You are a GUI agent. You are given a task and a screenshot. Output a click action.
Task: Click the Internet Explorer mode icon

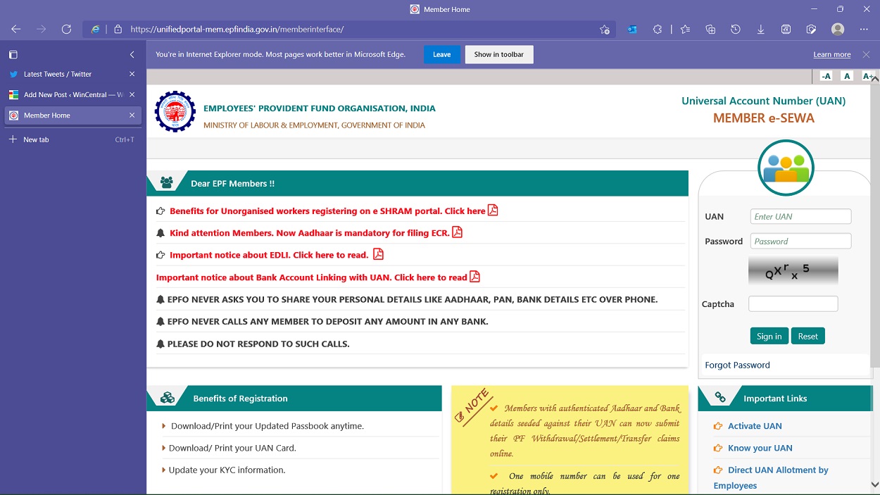(95, 30)
